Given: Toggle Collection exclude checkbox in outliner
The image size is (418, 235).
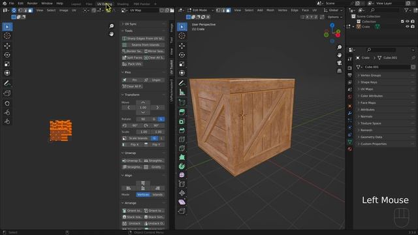Looking at the screenshot, I should click(402, 22).
